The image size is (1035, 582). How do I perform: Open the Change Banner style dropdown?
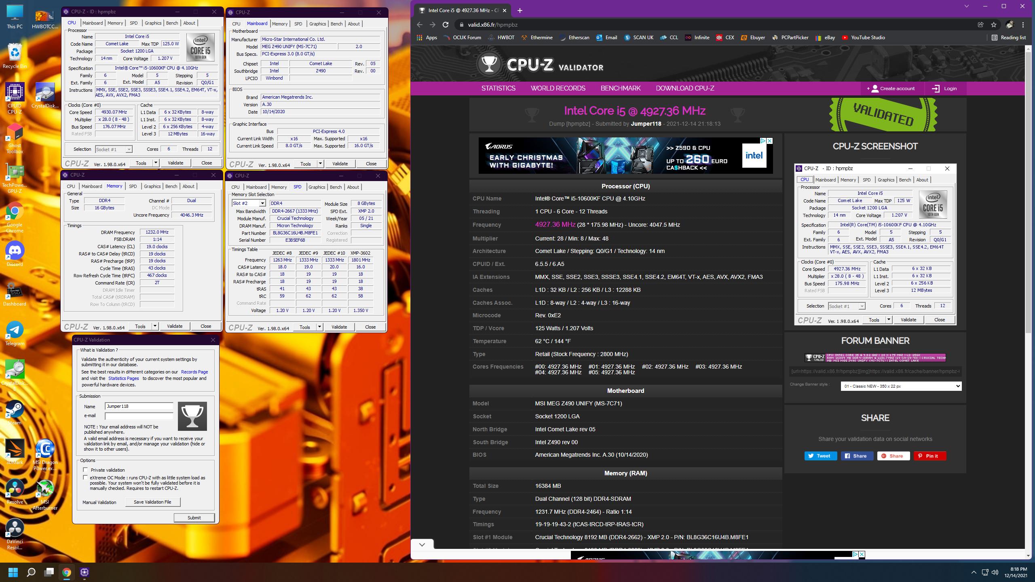901,386
